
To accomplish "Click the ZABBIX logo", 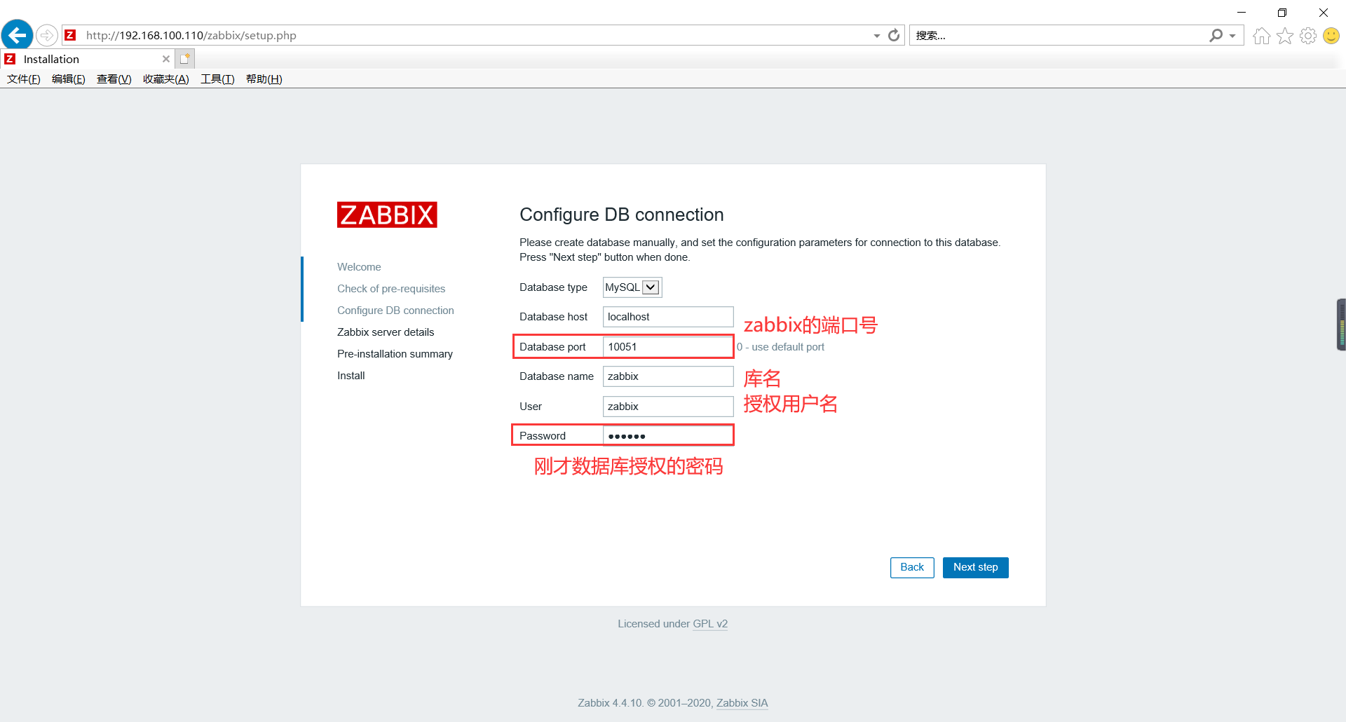I will click(x=387, y=214).
